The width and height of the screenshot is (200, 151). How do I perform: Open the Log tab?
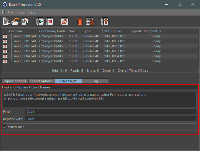(x=95, y=81)
